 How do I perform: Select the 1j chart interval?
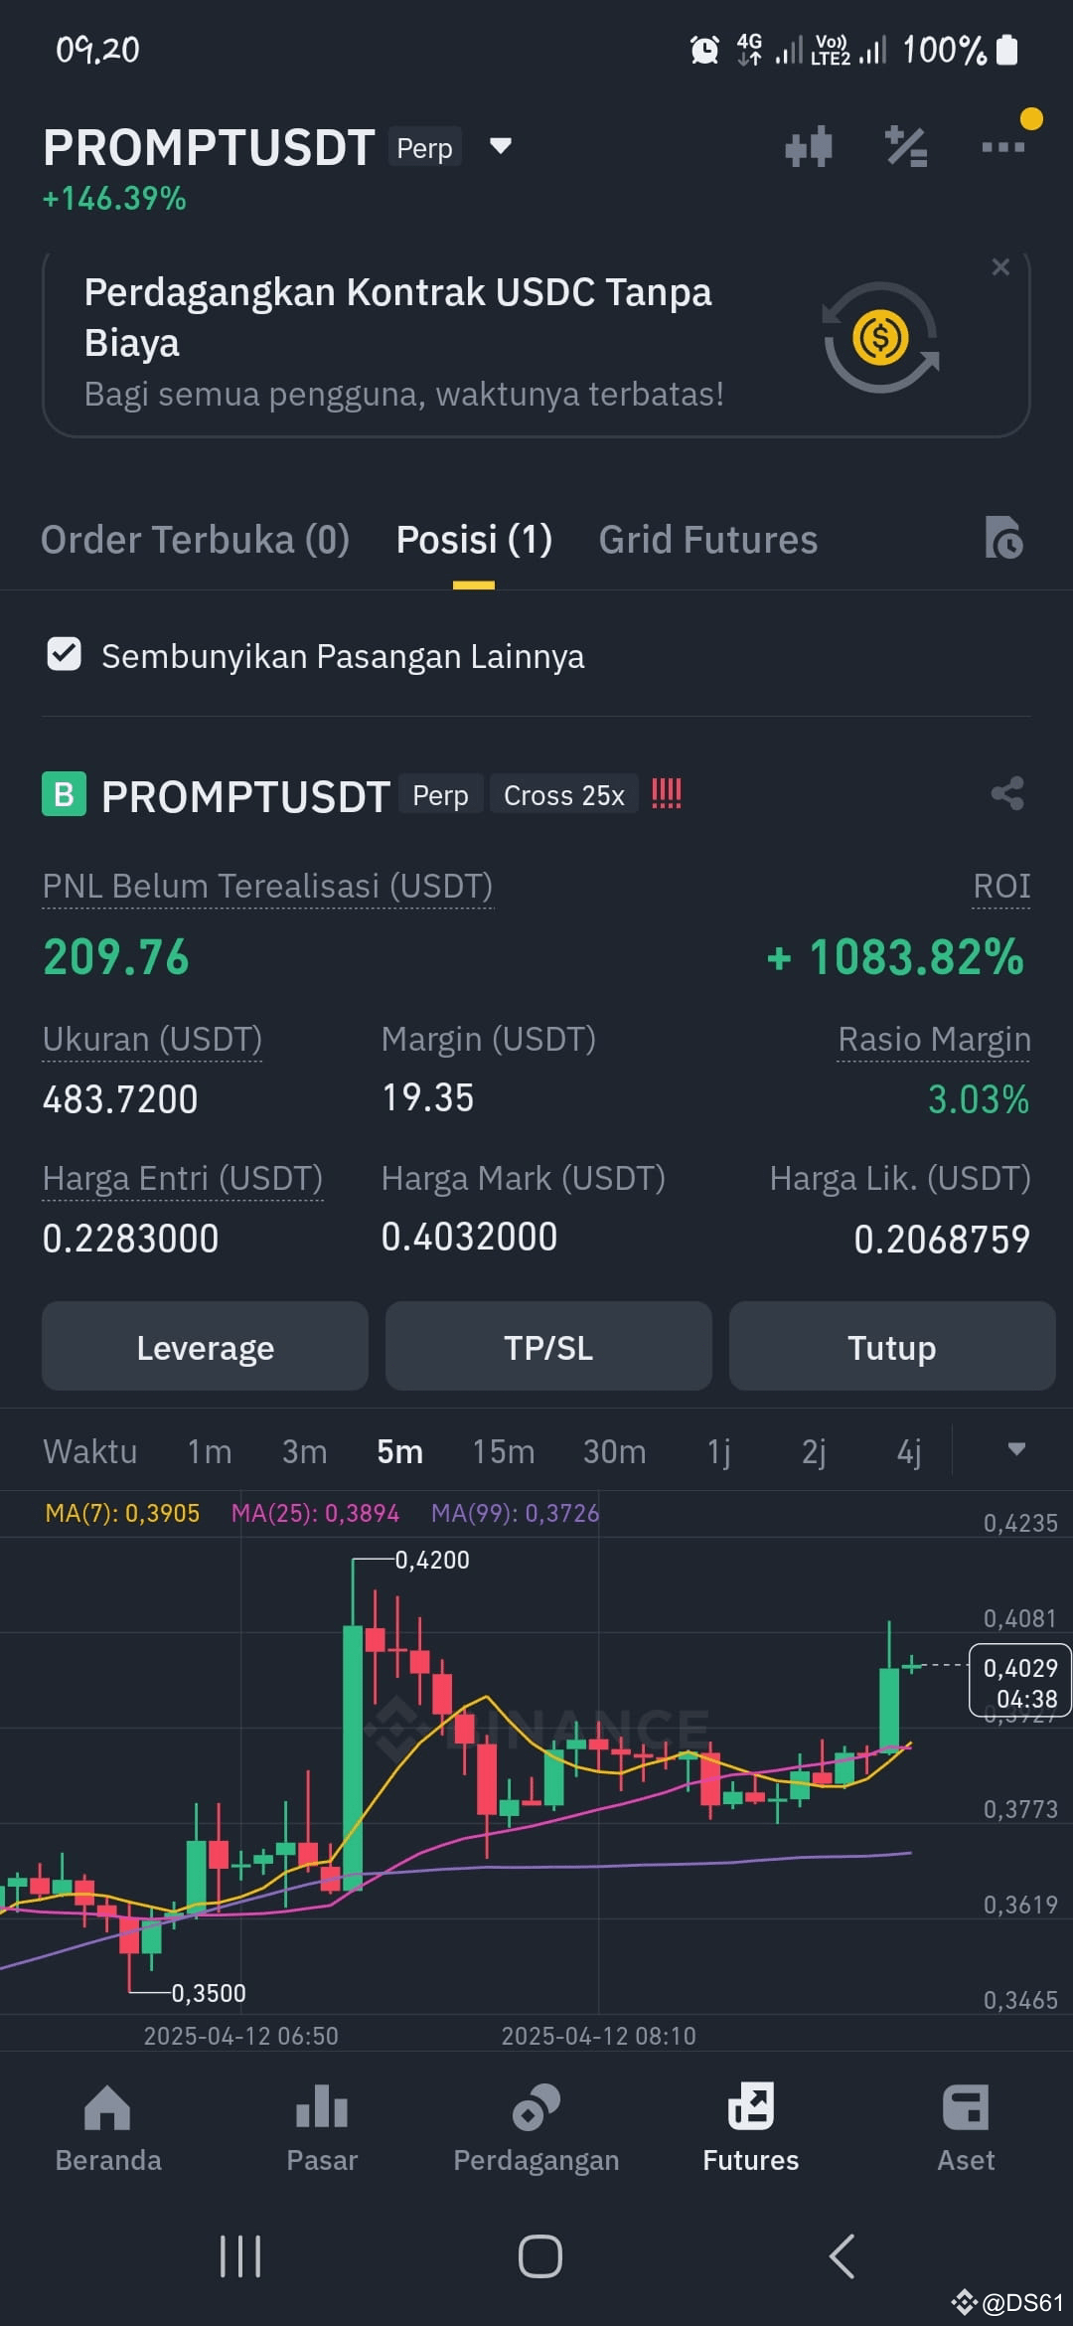(719, 1451)
